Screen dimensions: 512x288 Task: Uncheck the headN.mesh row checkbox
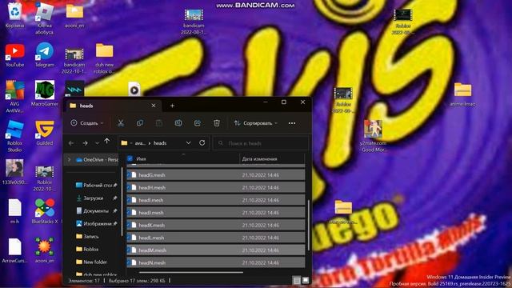[x=129, y=262]
